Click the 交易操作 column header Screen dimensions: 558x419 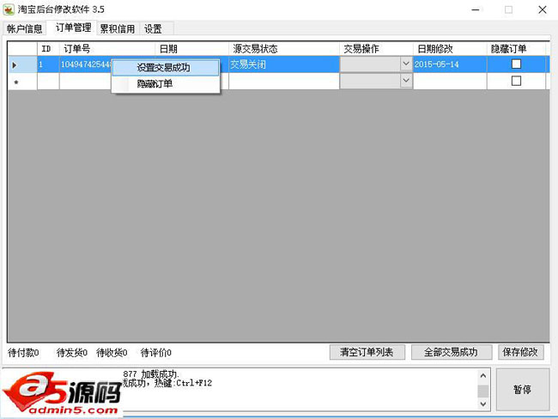(x=376, y=49)
